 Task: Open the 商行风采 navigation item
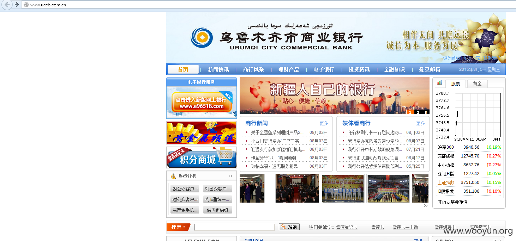coord(253,70)
